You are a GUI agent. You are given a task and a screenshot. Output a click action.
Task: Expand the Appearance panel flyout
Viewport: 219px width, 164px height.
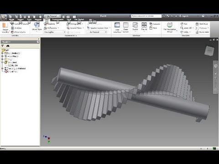(71, 36)
